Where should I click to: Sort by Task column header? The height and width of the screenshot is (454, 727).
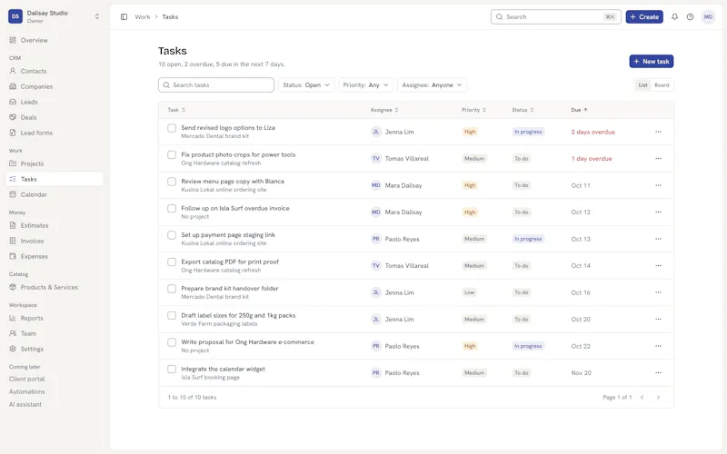coord(176,110)
